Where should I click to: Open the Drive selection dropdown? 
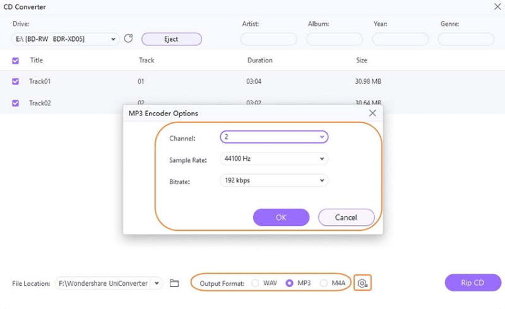click(x=66, y=39)
